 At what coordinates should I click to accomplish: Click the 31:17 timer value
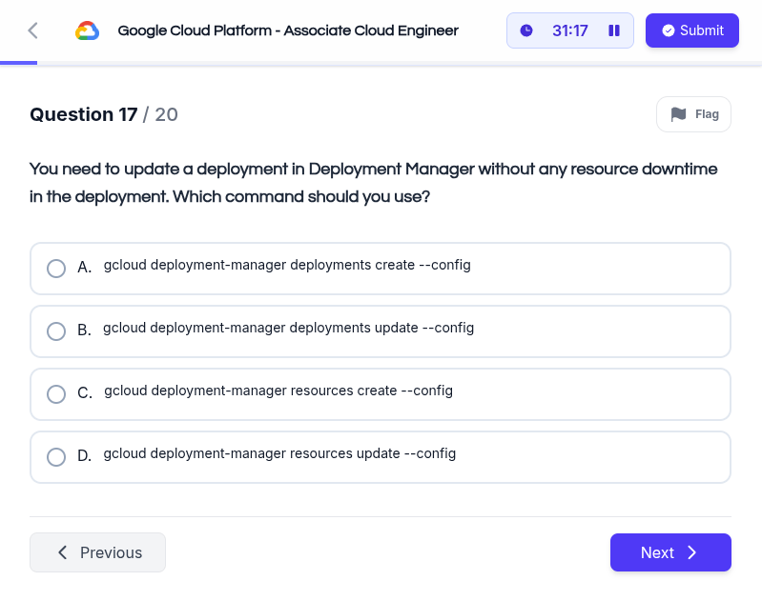(x=570, y=30)
